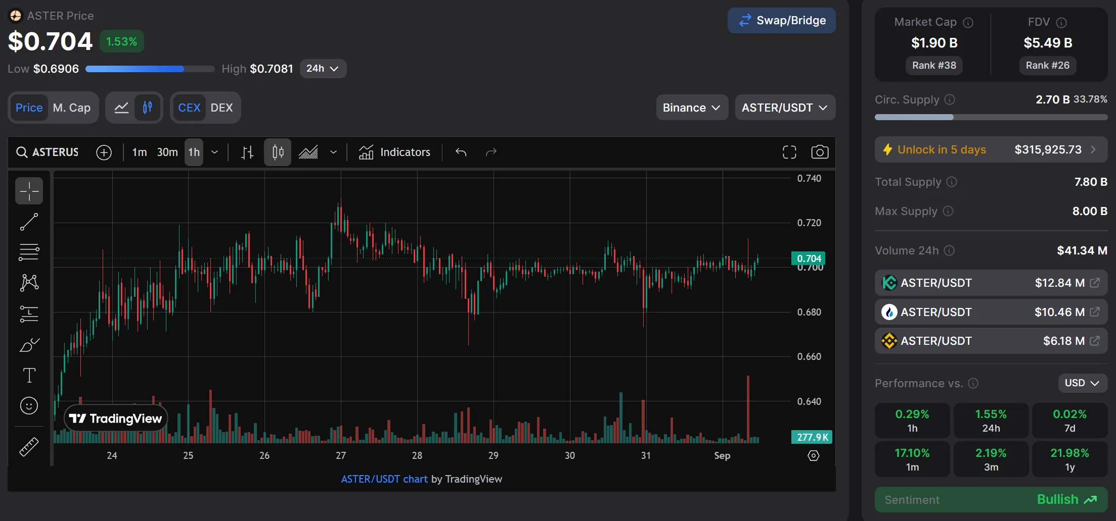The width and height of the screenshot is (1116, 521).
Task: Select the trend line drawing tool
Action: tap(29, 222)
